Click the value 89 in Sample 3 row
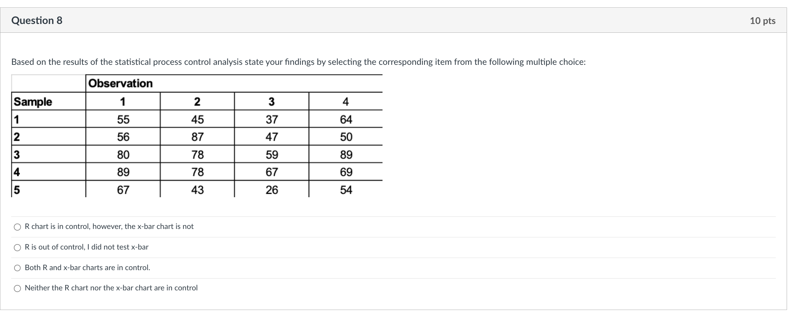This screenshot has height=312, width=788. (x=348, y=154)
